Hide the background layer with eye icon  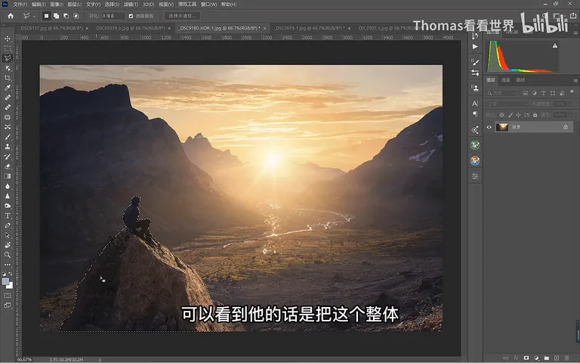coord(489,127)
